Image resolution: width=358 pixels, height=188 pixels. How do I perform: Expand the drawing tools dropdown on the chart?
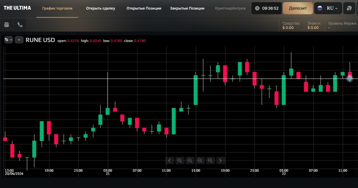pos(9,40)
